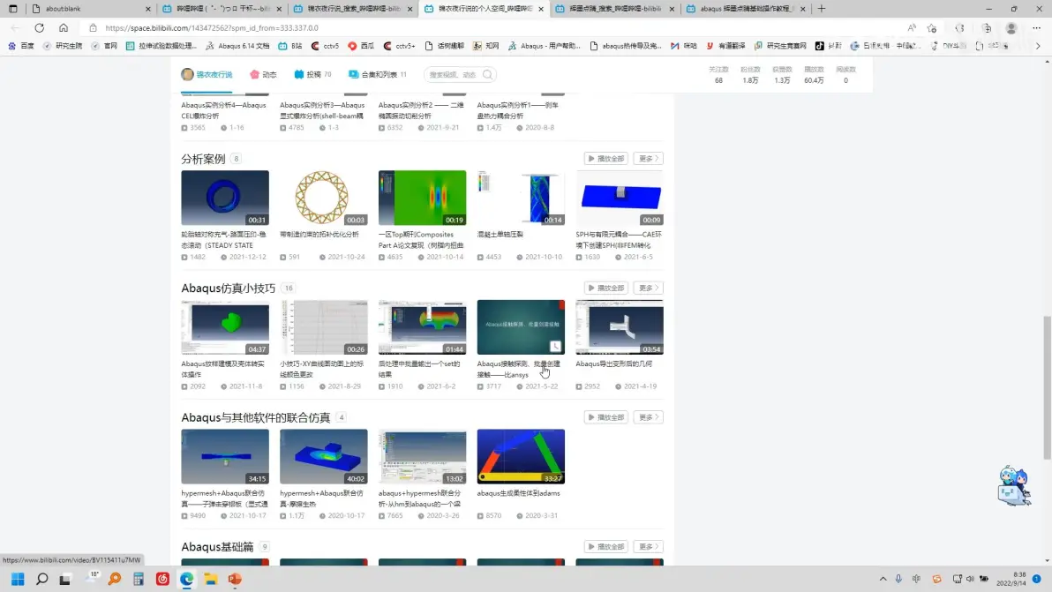Open hypermesh+Abaqus 34:15 video thumbnail

(225, 456)
